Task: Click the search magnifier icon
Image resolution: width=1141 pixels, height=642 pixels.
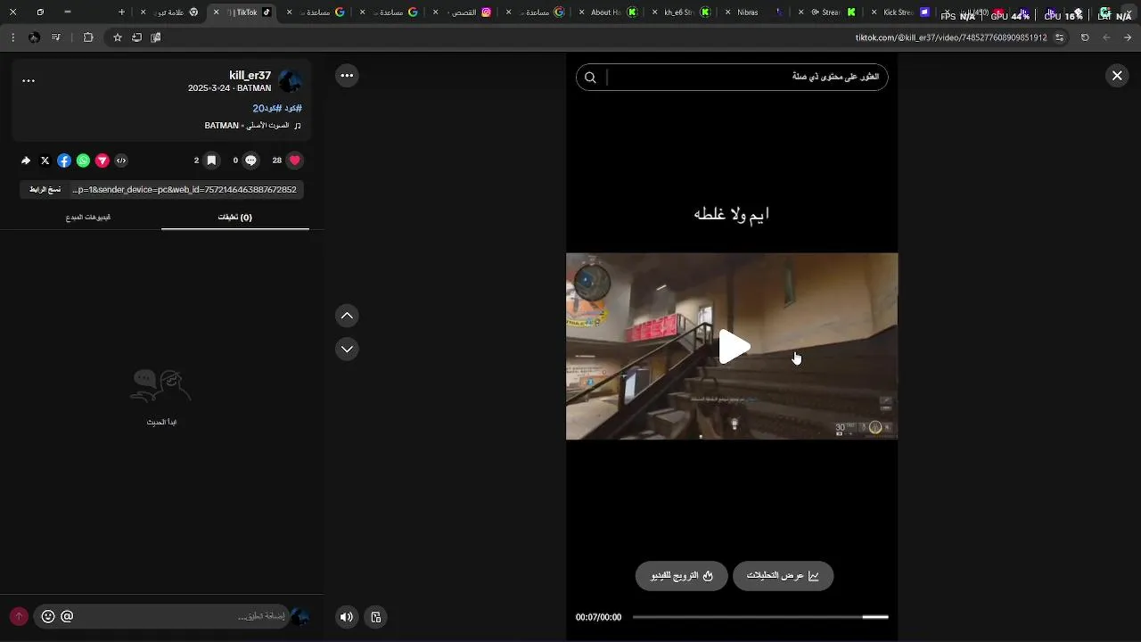Action: [590, 78]
